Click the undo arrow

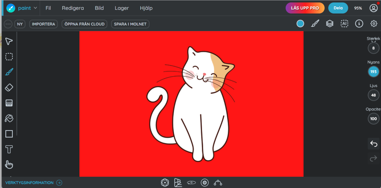(373, 144)
